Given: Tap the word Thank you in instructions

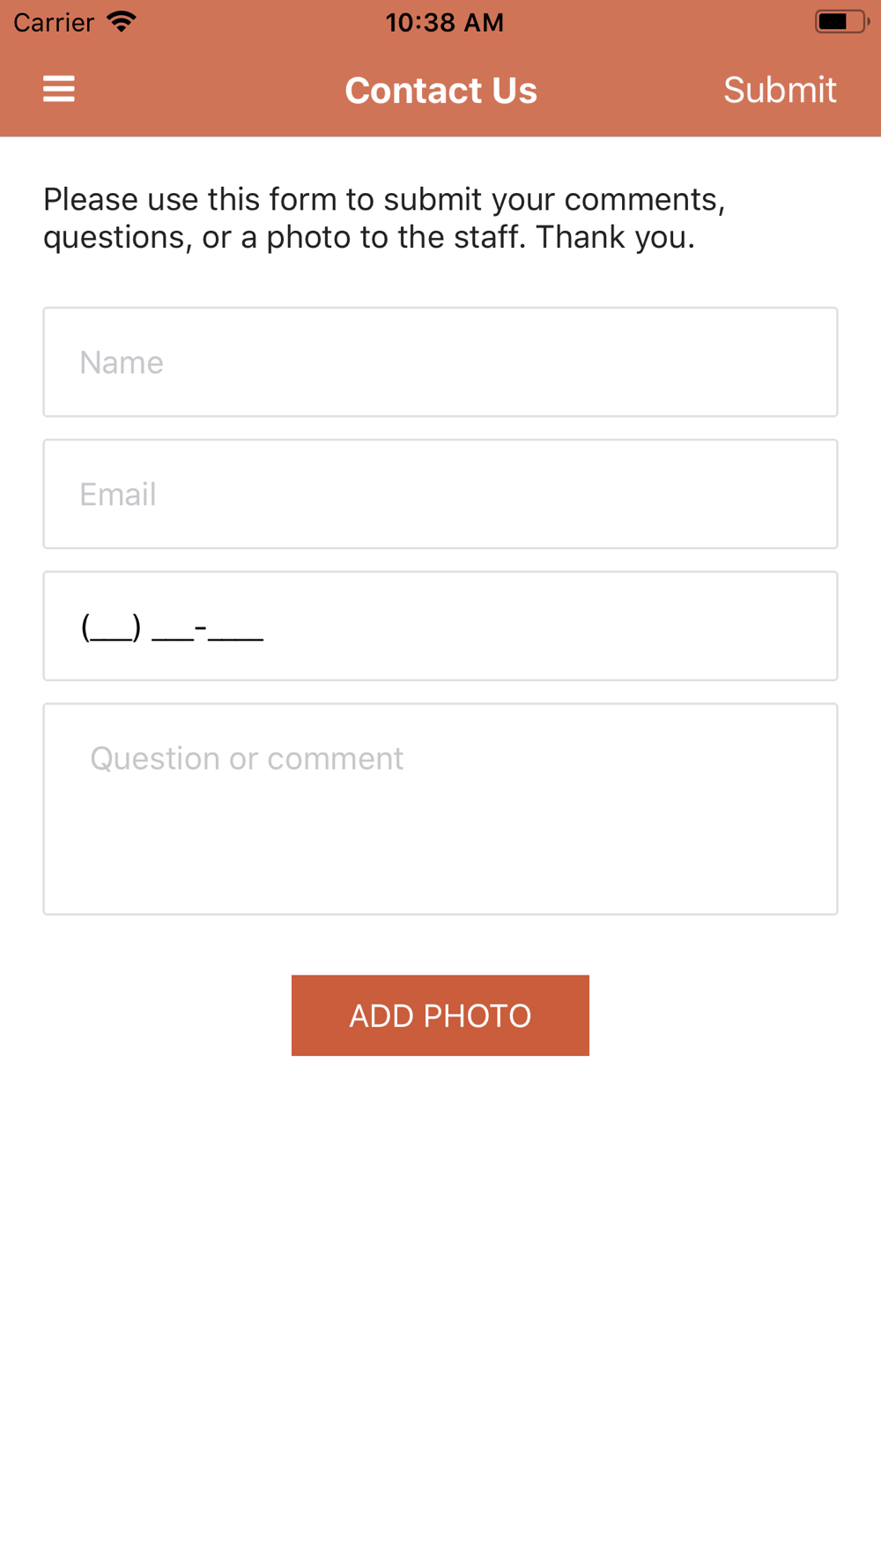Looking at the screenshot, I should [x=615, y=237].
